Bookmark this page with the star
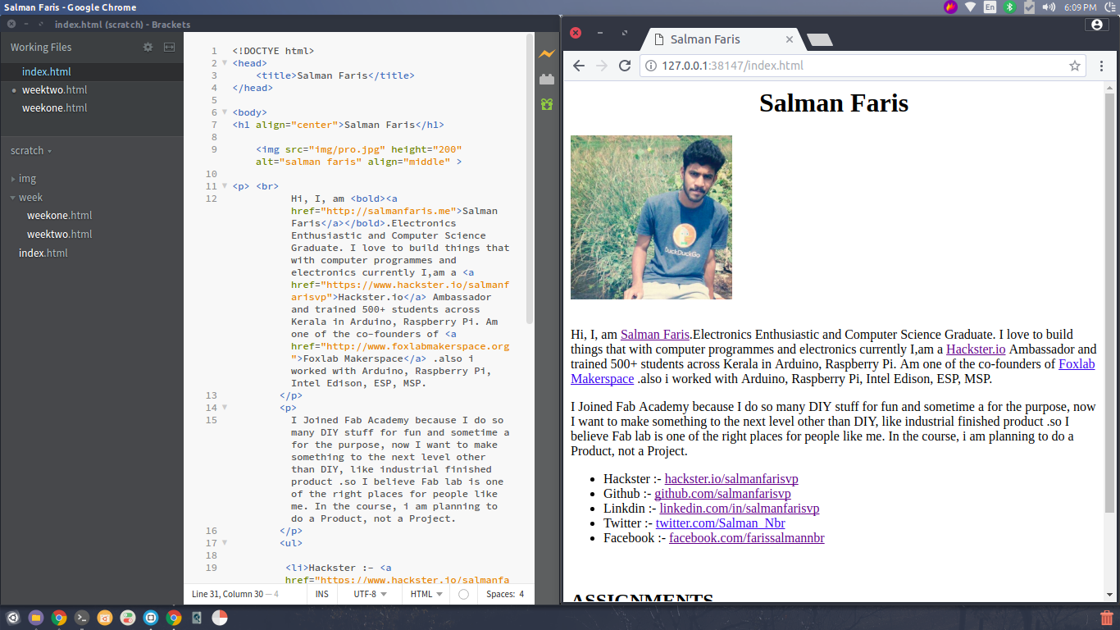The height and width of the screenshot is (630, 1120). click(1075, 66)
